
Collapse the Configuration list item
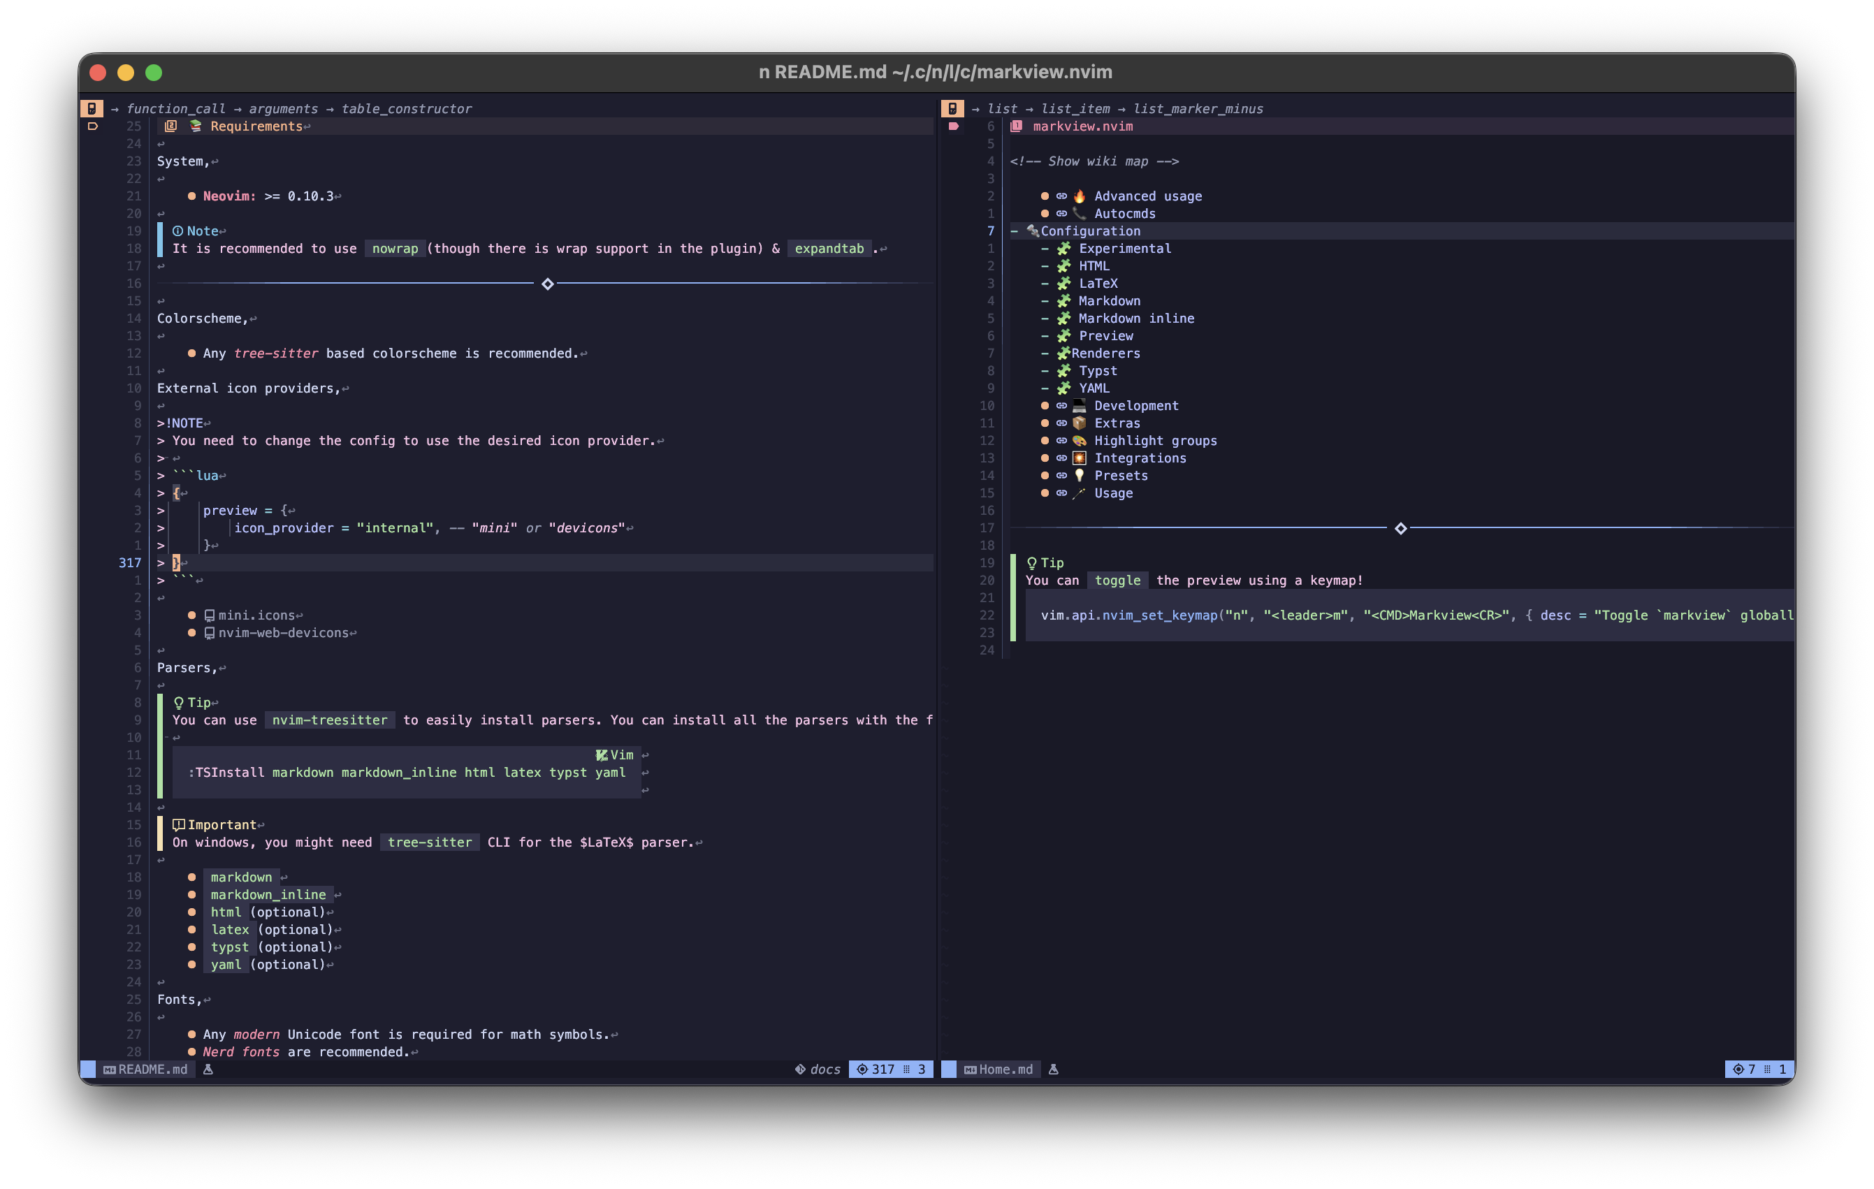pyautogui.click(x=1014, y=231)
